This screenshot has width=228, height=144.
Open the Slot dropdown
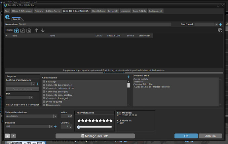(x=31, y=98)
